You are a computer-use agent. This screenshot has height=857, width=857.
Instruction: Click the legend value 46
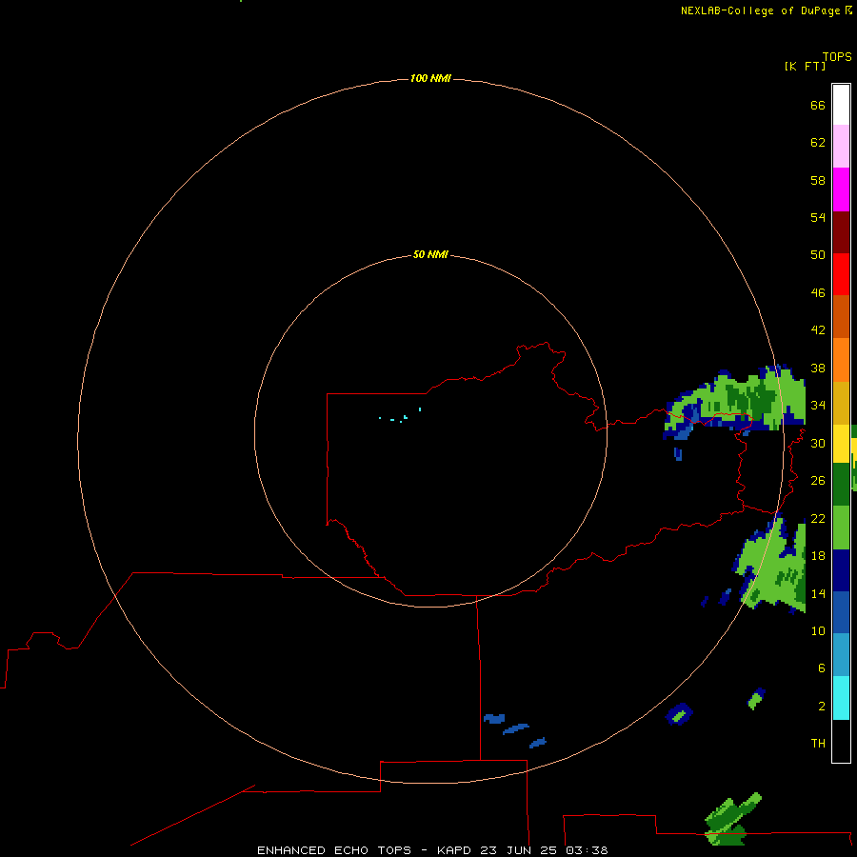pos(818,292)
